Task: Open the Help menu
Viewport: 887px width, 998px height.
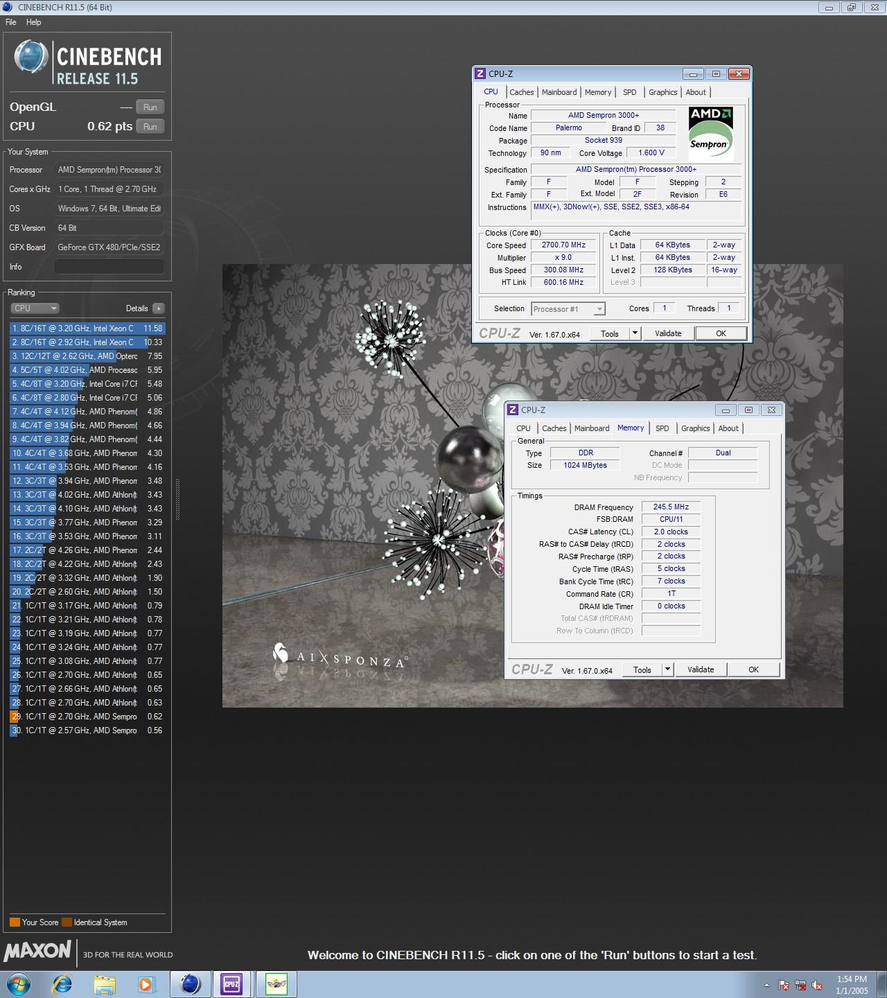Action: click(33, 22)
